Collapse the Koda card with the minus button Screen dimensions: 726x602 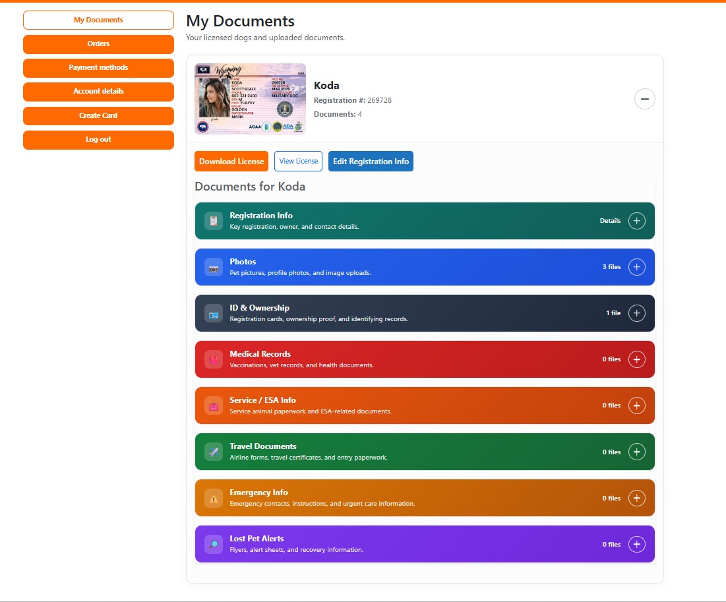[644, 99]
